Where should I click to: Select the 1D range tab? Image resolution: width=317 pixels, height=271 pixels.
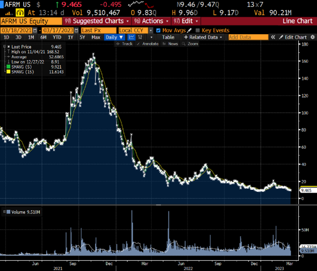pos(6,37)
